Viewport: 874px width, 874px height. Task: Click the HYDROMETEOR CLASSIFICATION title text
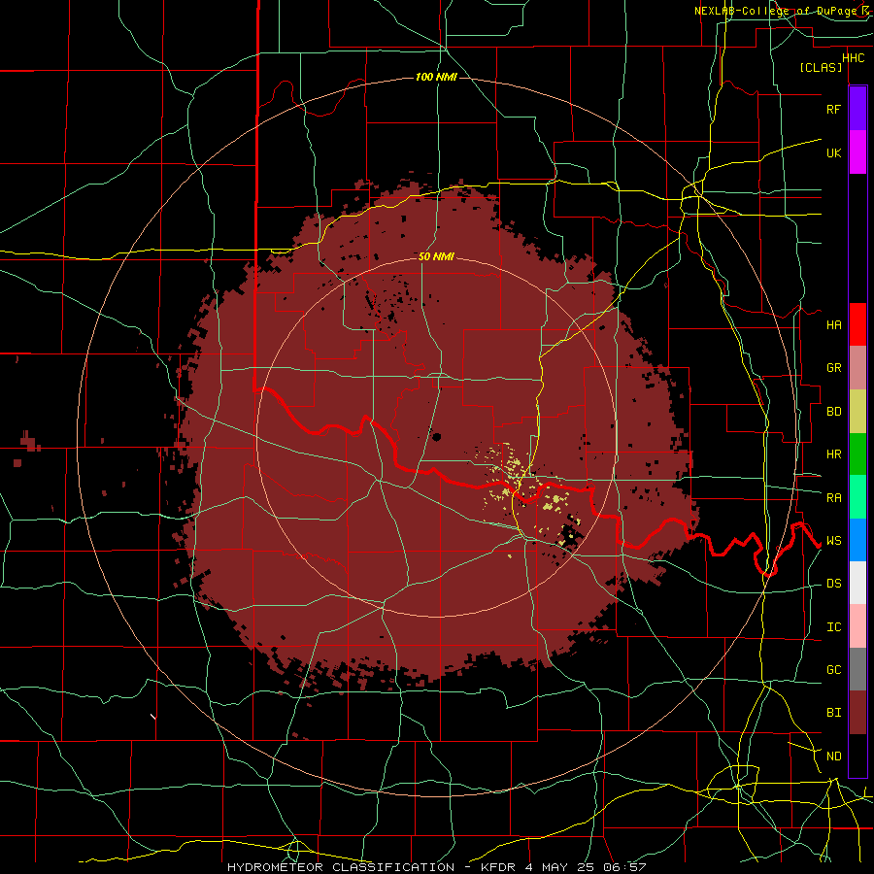[341, 867]
